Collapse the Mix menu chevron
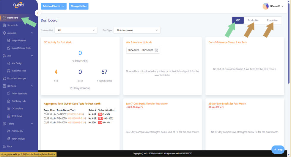291x157 pixels. (x=32, y=56)
